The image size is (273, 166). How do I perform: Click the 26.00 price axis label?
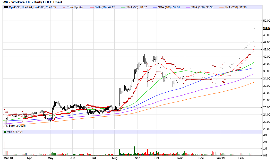pos(267,107)
